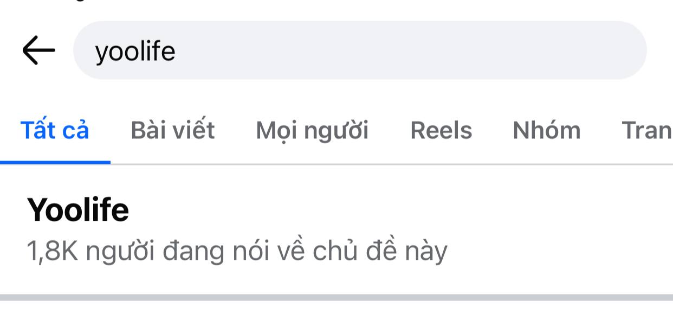Image resolution: width=673 pixels, height=320 pixels.
Task: Tap the back arrow icon
Action: [38, 50]
